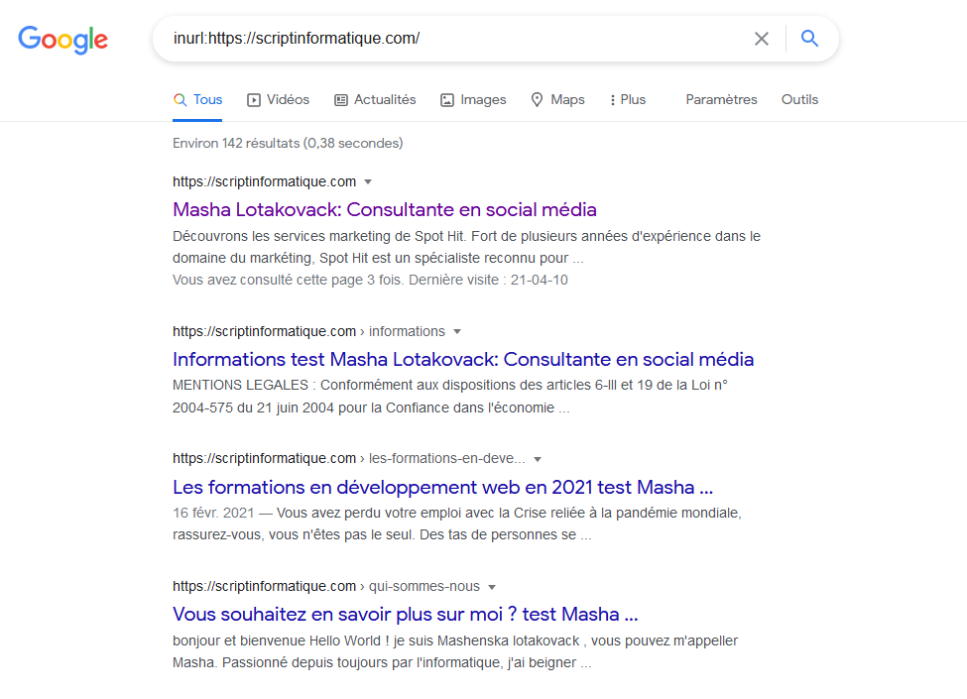Clear the search box with the X icon
This screenshot has width=967, height=699.
(762, 39)
